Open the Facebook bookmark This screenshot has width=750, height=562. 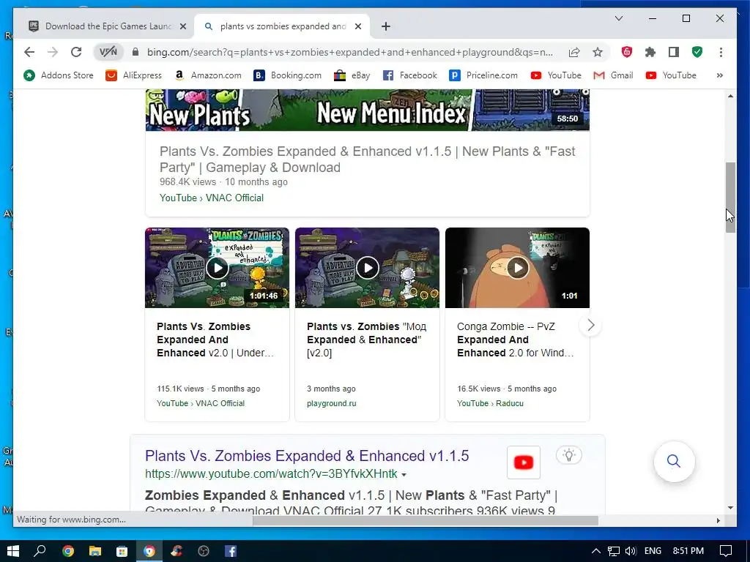coord(410,75)
